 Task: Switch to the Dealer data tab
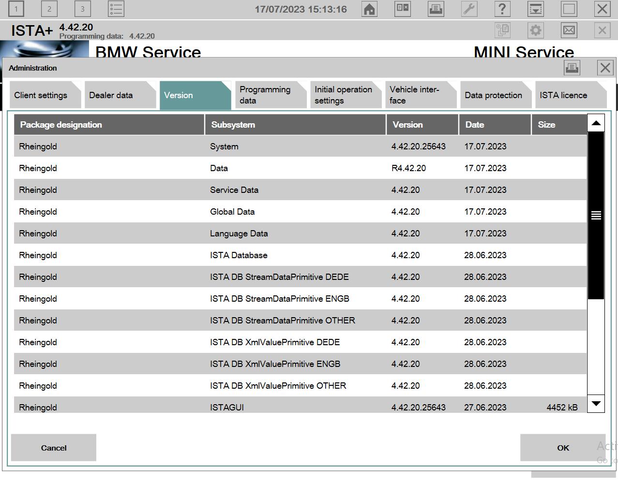[121, 95]
